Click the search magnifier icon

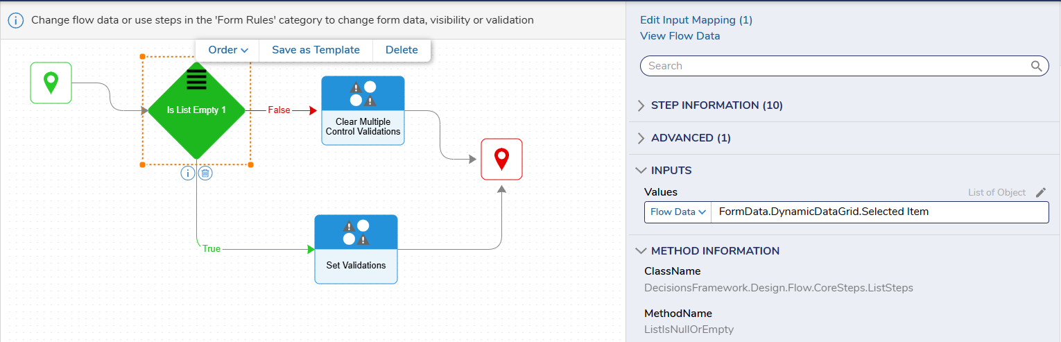1036,66
